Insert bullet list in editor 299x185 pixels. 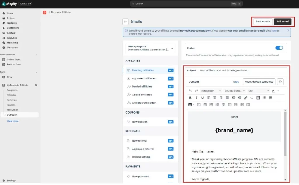264,98
